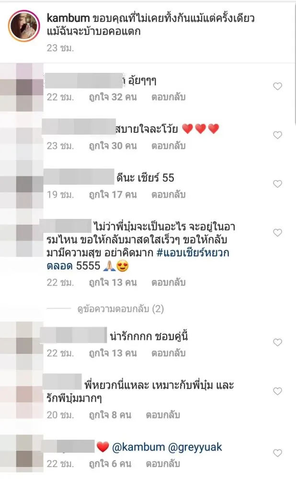Like the comment saying อุ้ยๆๆๆ
Viewport: 296px width, 479px height.
[x=277, y=86]
